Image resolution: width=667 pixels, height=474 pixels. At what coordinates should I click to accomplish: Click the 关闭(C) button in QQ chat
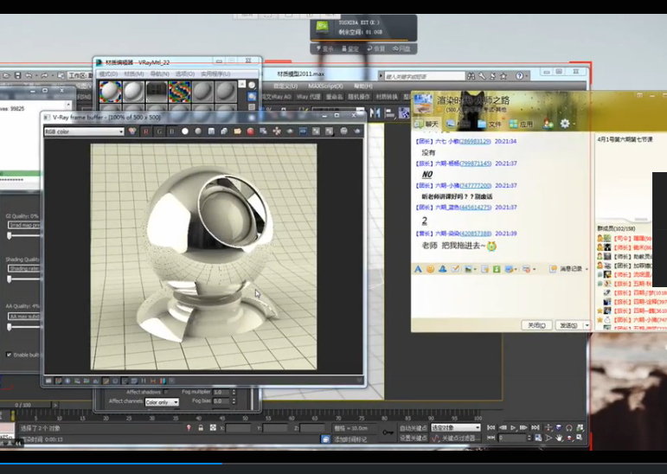click(x=536, y=325)
